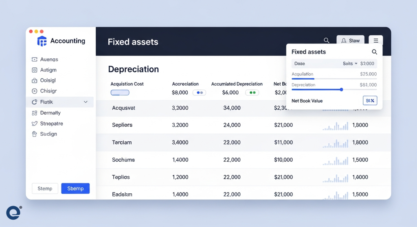
Task: Expand the Flutik sidebar chevron
Action: (x=86, y=102)
